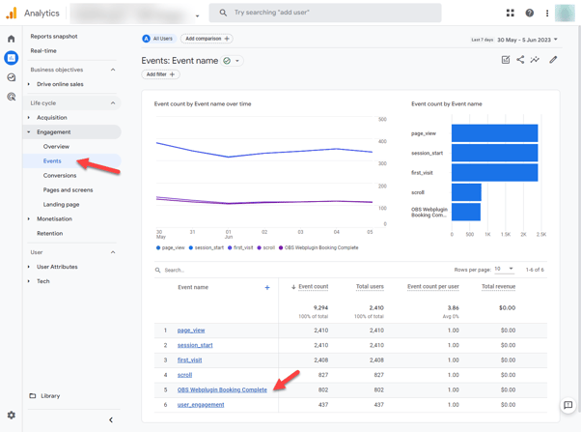Open Pages and screens report
The image size is (581, 432).
point(68,190)
